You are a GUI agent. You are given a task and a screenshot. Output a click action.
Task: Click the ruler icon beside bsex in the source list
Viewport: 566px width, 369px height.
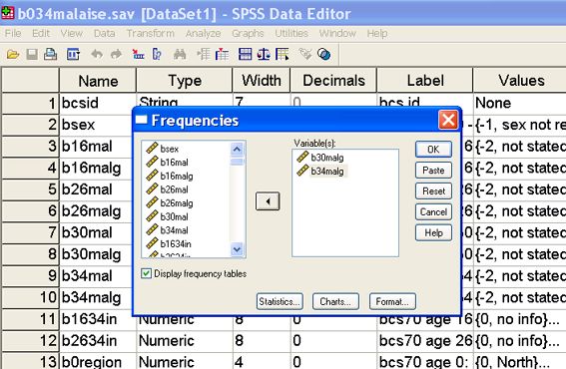point(152,148)
